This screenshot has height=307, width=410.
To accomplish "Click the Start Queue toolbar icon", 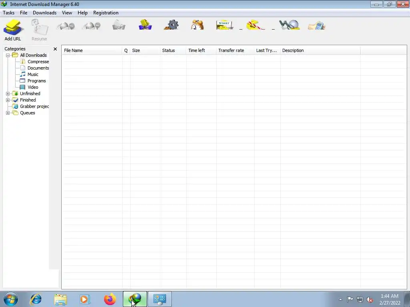I will [224, 25].
